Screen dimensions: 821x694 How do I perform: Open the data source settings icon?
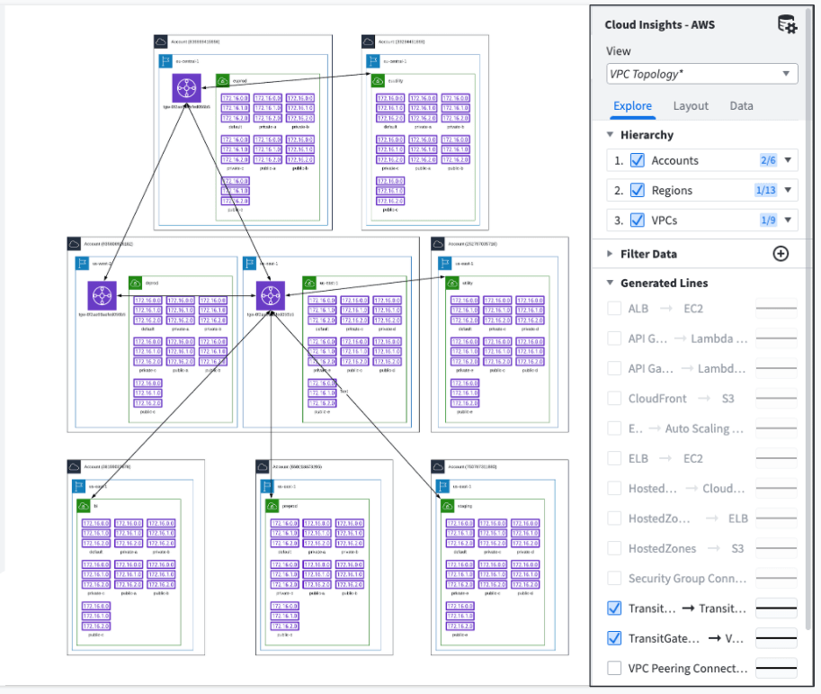(x=787, y=24)
